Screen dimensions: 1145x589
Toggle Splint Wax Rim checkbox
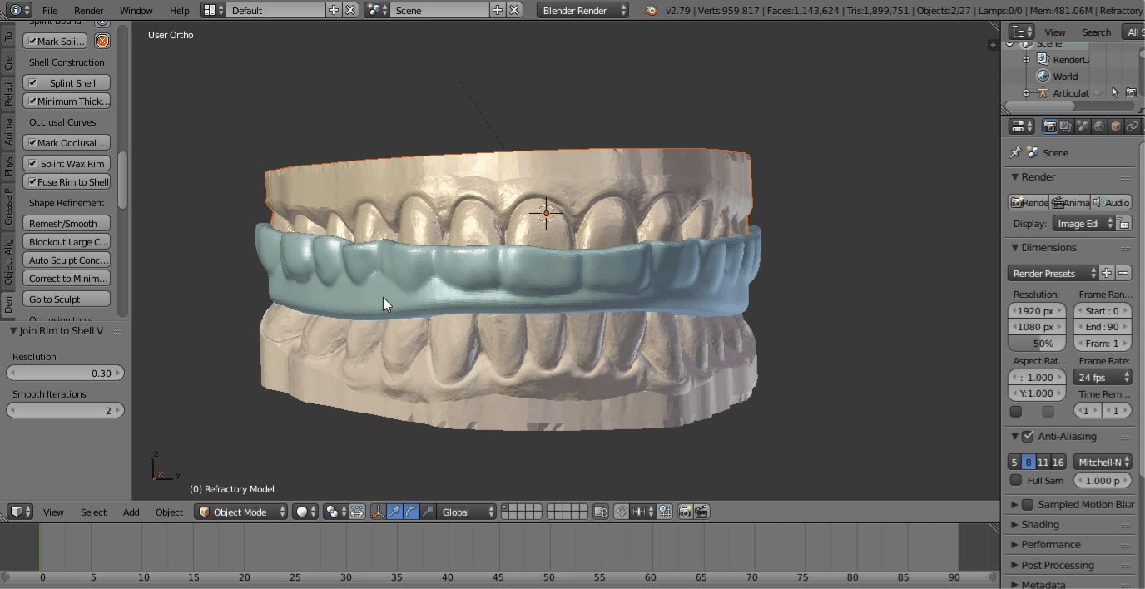32,164
